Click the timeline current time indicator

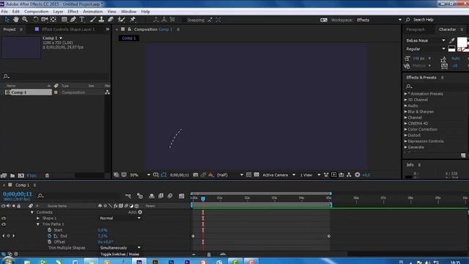click(203, 199)
